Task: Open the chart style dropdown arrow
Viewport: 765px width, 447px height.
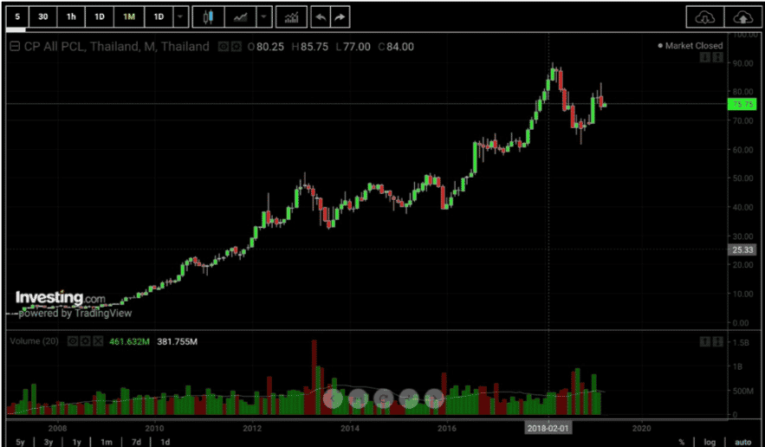Action: click(264, 17)
